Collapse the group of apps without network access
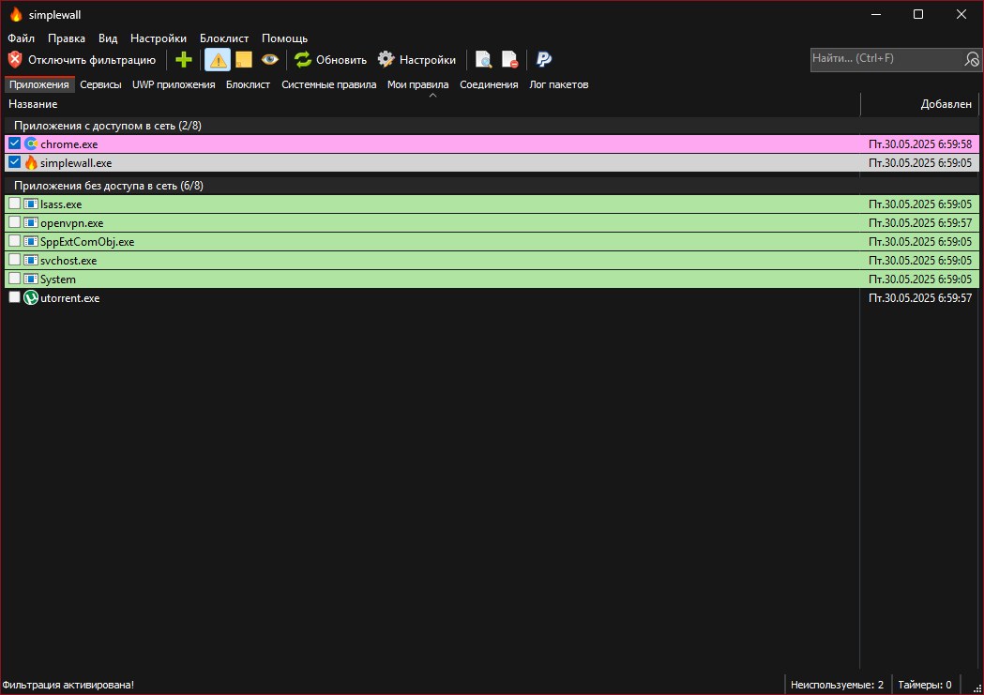The image size is (984, 695). (109, 186)
